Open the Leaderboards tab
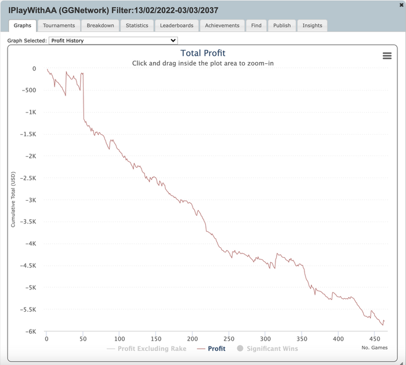The image size is (406, 365). pos(176,26)
